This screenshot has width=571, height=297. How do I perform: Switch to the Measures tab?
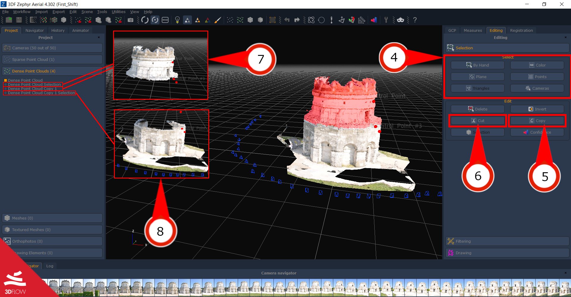pyautogui.click(x=473, y=30)
